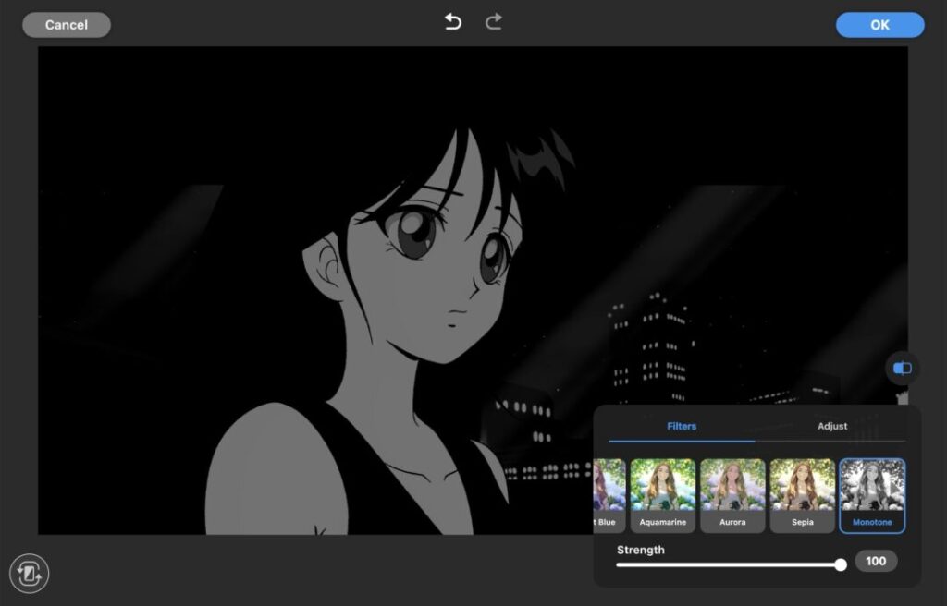Screen dimensions: 947x606
Task: Set Strength to the slider midpoint
Action: (x=729, y=564)
